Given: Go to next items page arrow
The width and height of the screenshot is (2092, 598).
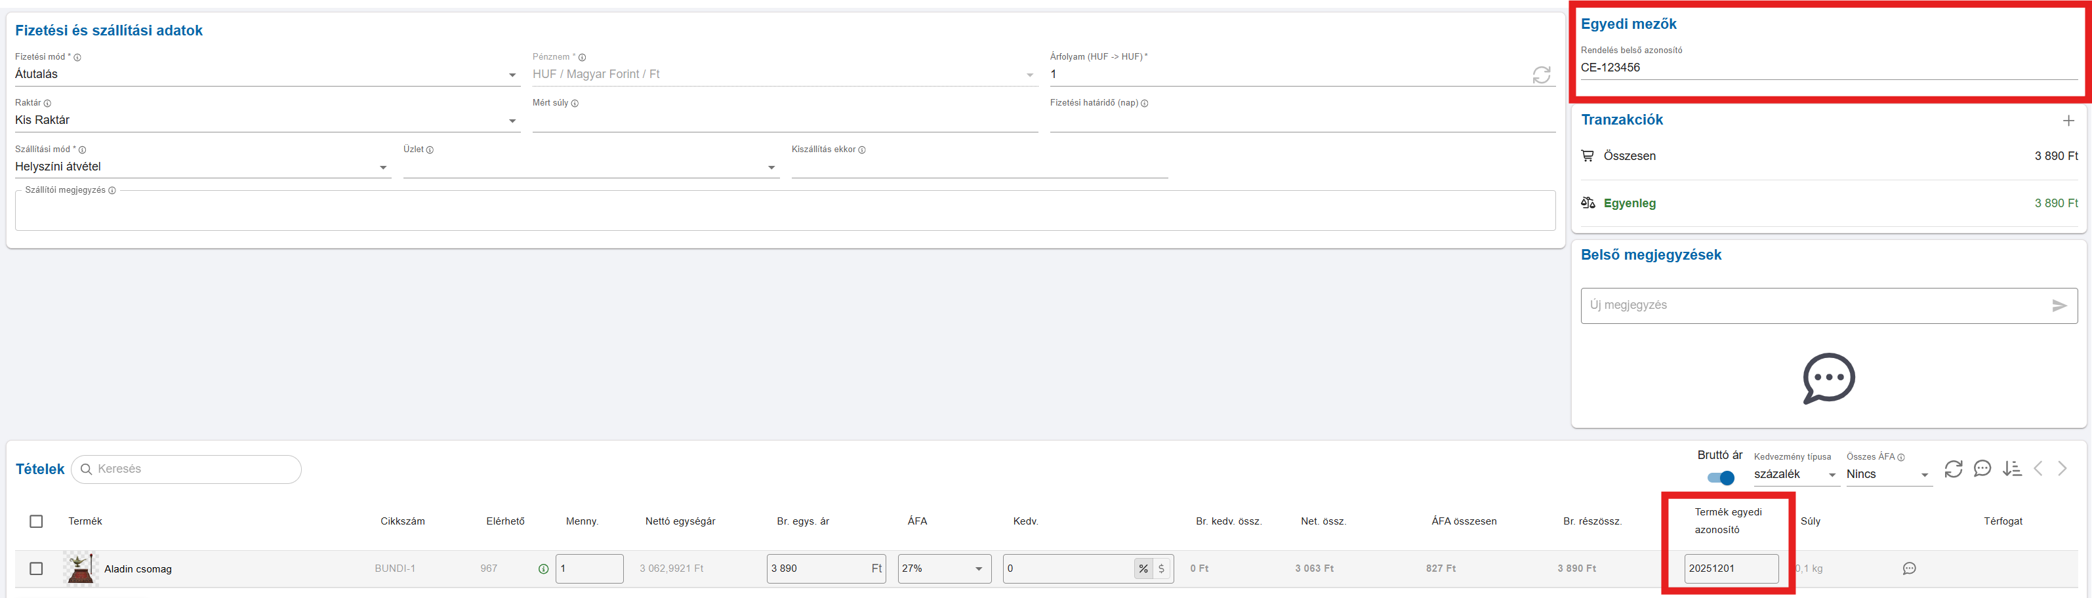Looking at the screenshot, I should pos(2062,469).
